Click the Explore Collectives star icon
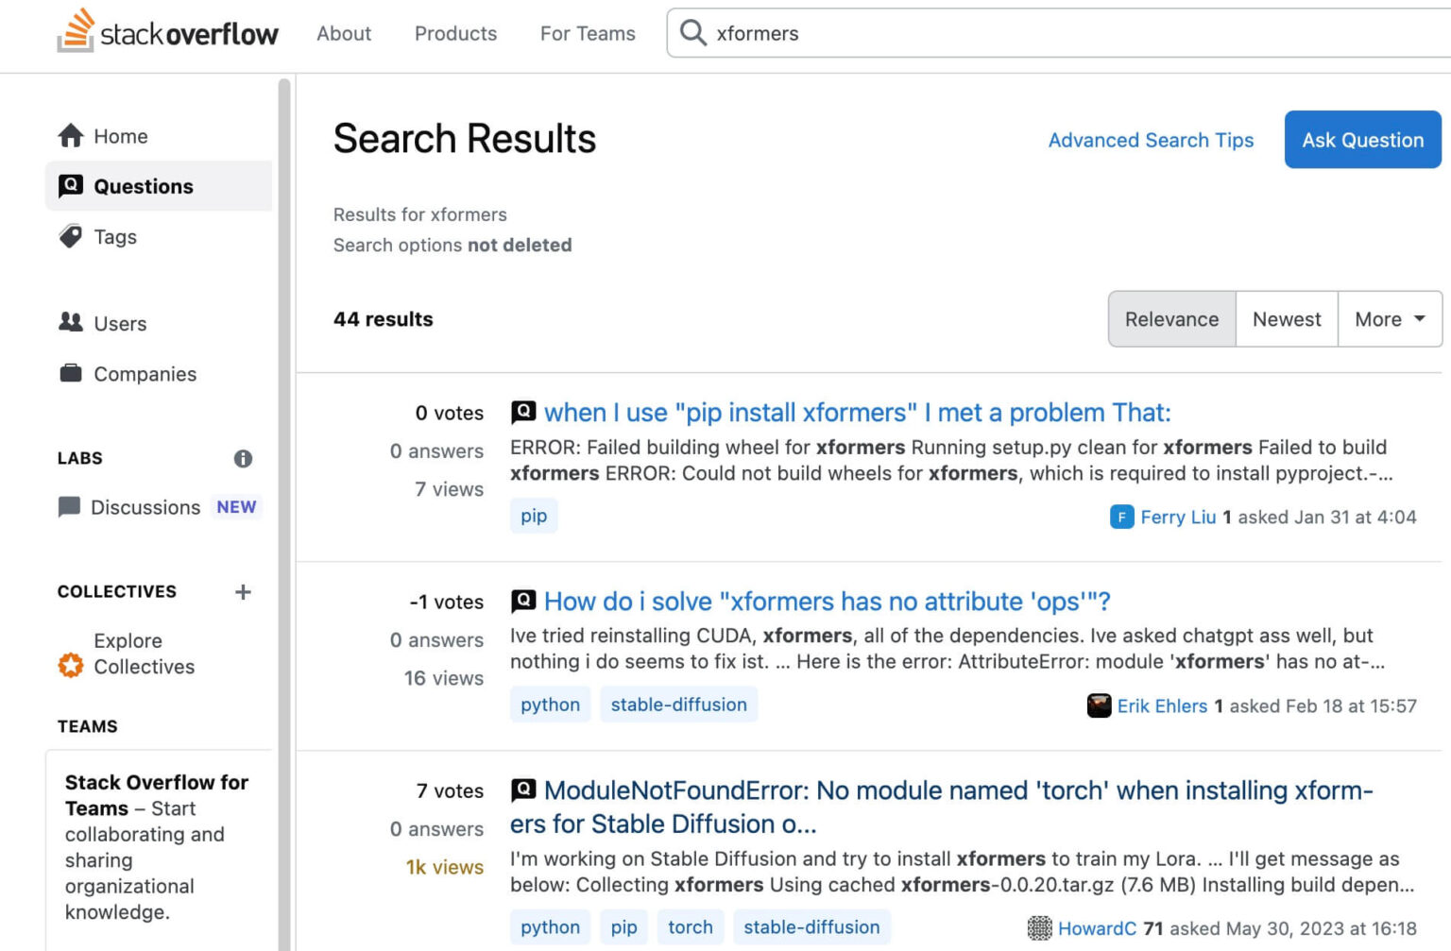This screenshot has width=1451, height=951. click(x=71, y=666)
